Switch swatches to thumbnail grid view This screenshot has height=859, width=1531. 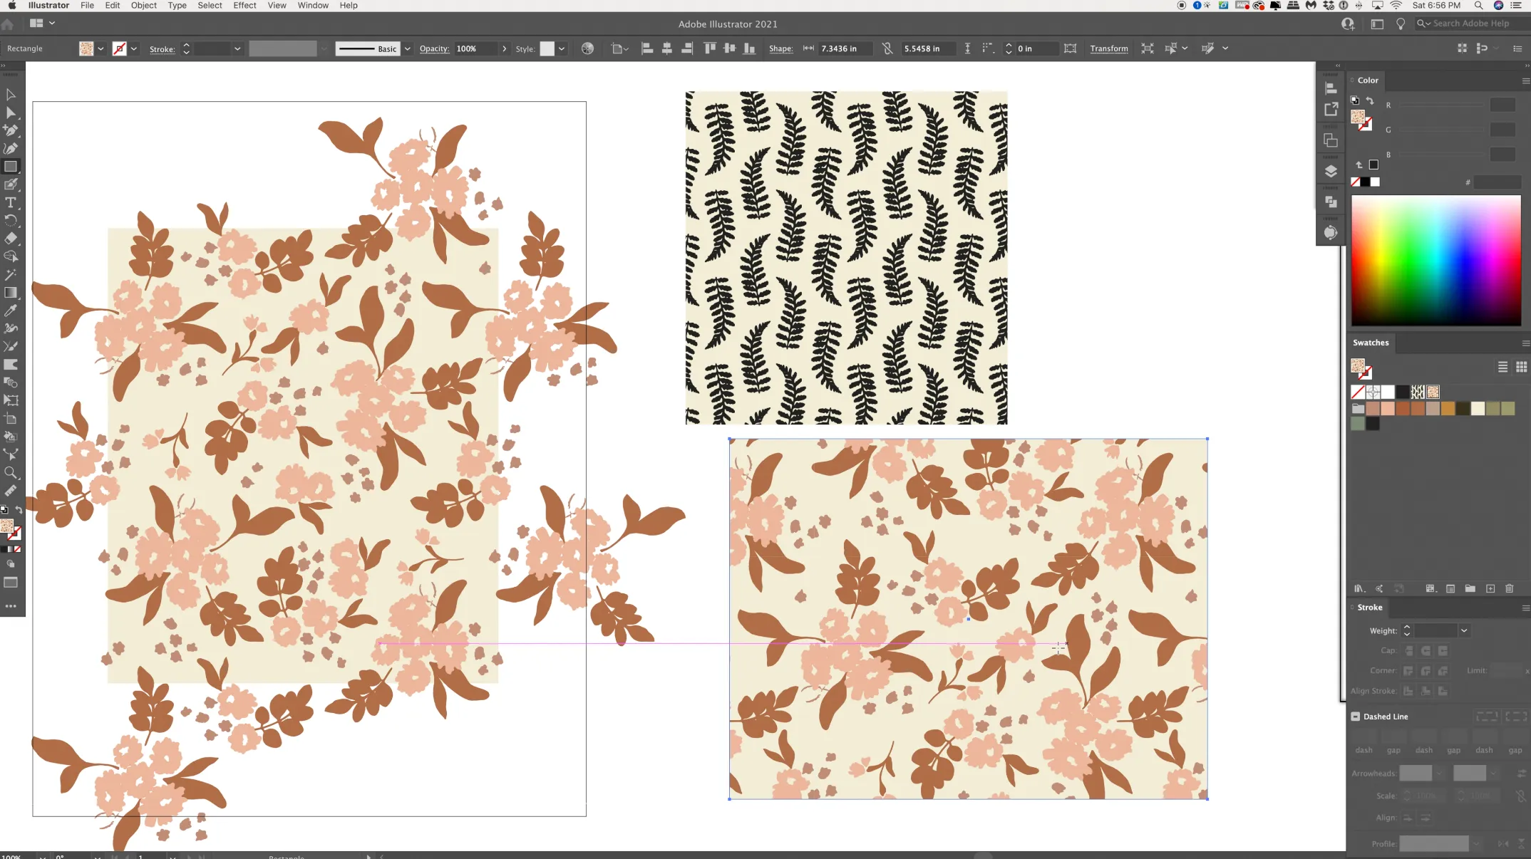point(1521,367)
